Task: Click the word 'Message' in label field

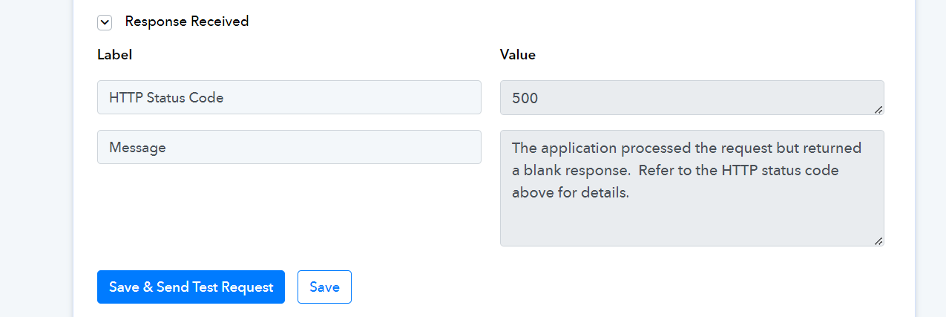Action: [137, 148]
